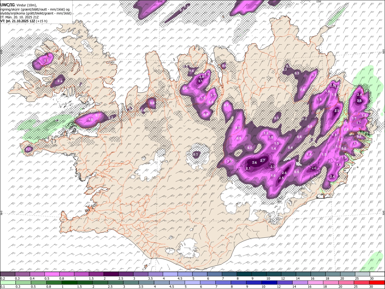Click the 0.1 label in the lower legend
Screen dimensions: 385x289
[2, 287]
